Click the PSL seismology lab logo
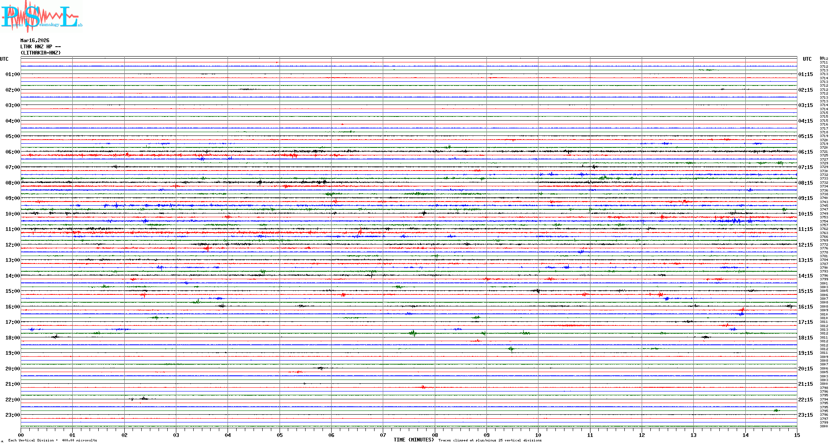Screen dimensions: 830x446 tap(41, 17)
